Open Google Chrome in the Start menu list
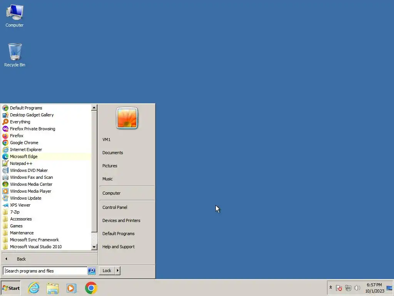Viewport: 394px width, 296px height. coord(47,143)
